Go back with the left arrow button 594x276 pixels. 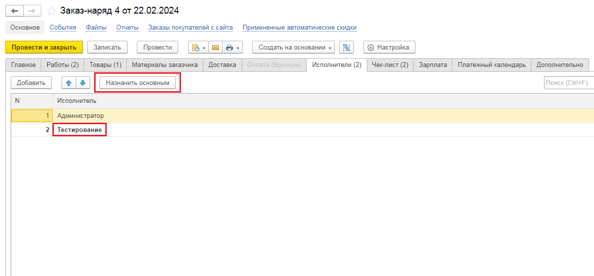point(15,11)
